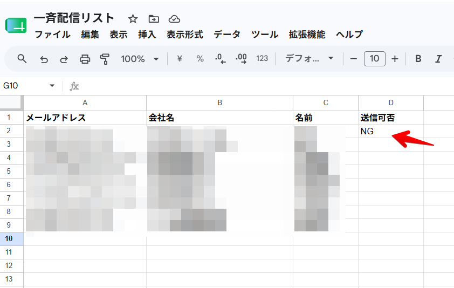Screen dimensions: 454x288
Task: Open the 拡張機能 menu
Action: (x=307, y=35)
